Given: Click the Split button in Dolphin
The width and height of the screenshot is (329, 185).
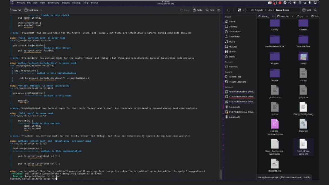Looking at the screenshot, I should 306,10.
